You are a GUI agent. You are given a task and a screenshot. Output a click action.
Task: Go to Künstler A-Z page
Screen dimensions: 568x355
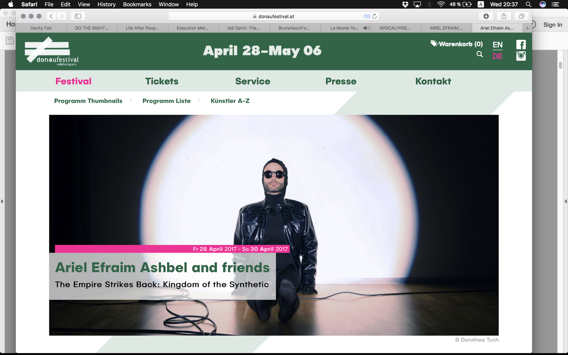coord(230,101)
